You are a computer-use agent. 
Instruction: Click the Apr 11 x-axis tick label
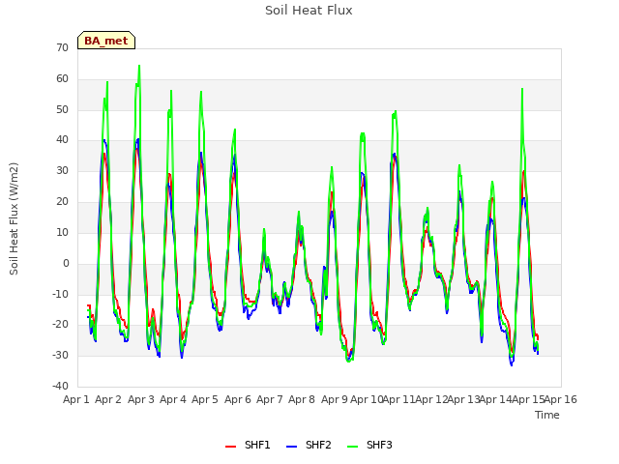pyautogui.click(x=398, y=399)
